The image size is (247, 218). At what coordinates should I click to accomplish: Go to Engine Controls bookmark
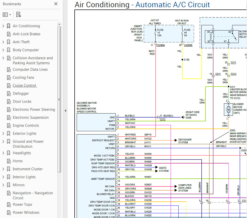click(x=26, y=125)
